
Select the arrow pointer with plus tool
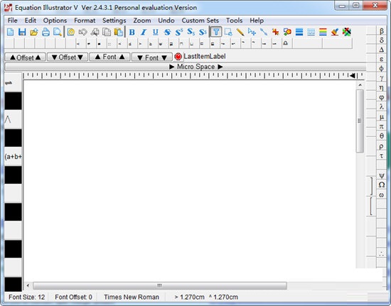[x=252, y=32]
